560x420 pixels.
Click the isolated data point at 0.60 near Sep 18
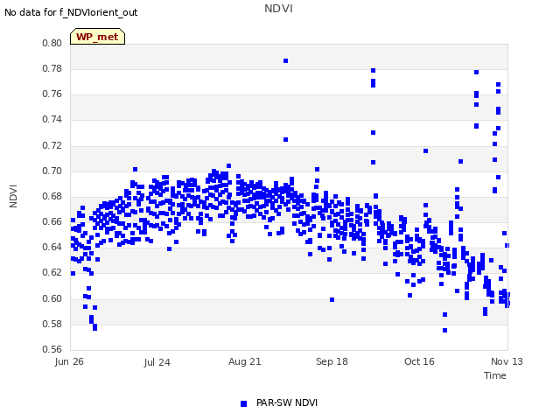(332, 300)
